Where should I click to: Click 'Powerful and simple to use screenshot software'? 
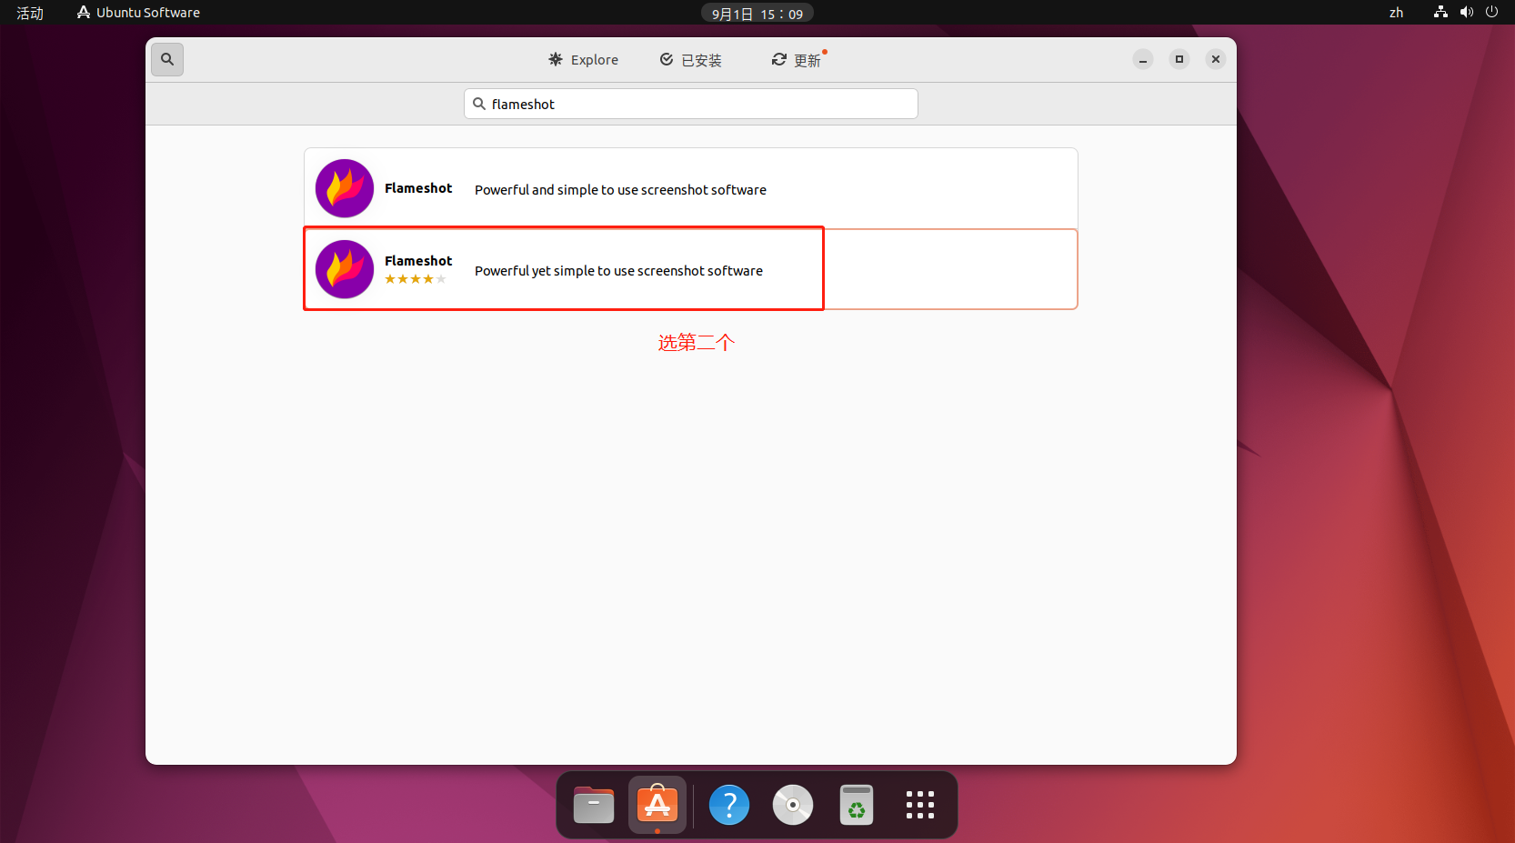620,190
